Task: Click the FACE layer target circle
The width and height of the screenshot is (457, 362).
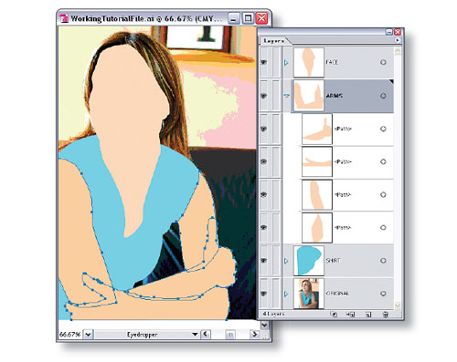Action: coord(383,62)
